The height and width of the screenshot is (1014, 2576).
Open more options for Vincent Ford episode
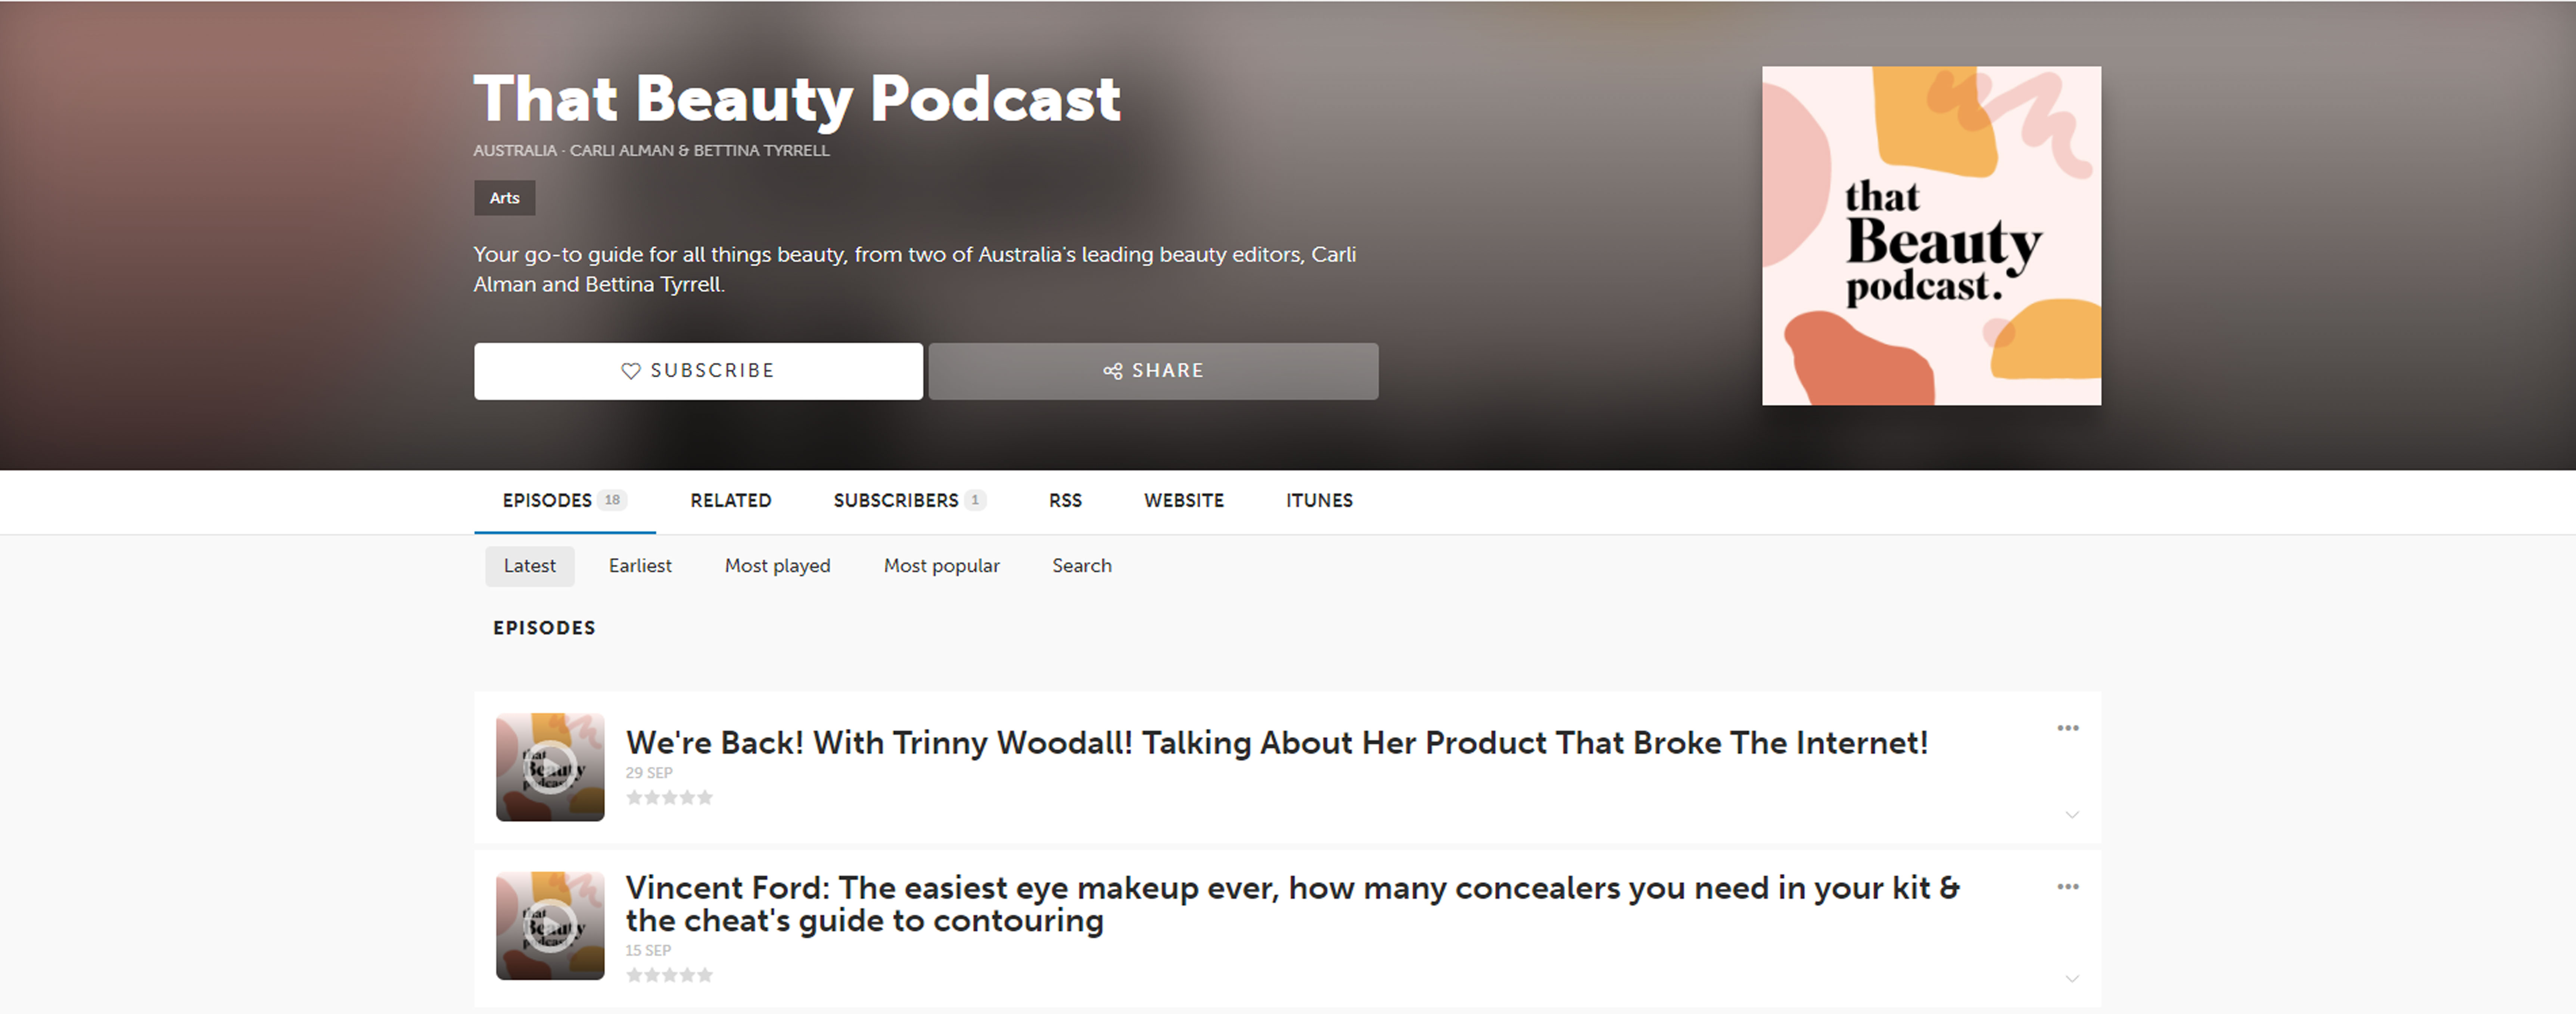2068,887
